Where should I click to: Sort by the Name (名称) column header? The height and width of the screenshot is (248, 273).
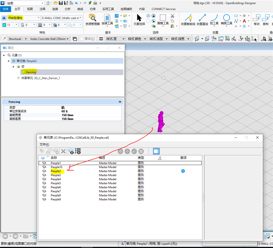tap(54, 158)
